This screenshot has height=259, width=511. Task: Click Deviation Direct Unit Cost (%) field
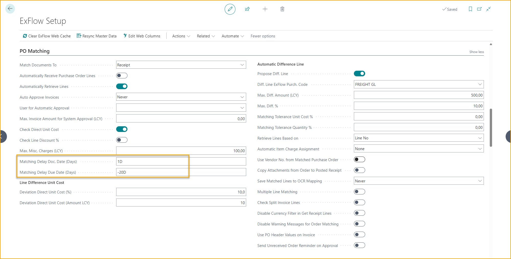point(181,192)
